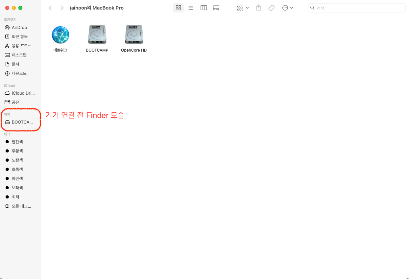Click the Edit Tags toolbar icon
409x279 pixels.
pyautogui.click(x=271, y=8)
